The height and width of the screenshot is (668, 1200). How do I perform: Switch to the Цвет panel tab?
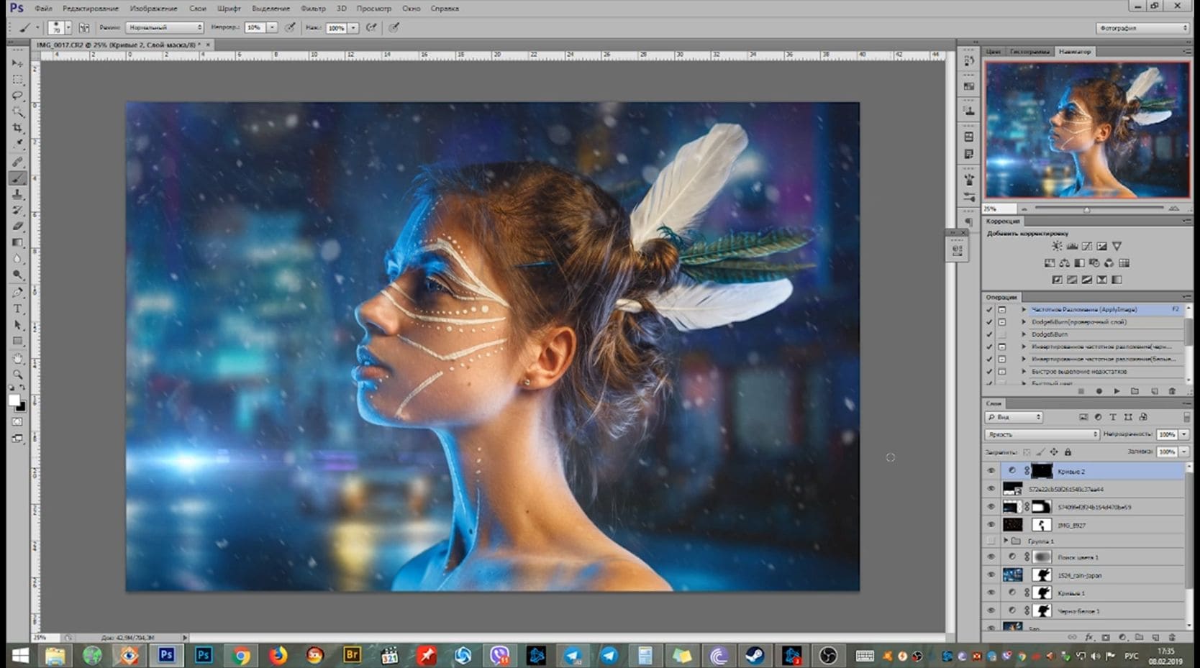coord(994,52)
